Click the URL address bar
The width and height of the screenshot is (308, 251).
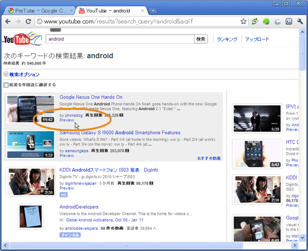click(x=141, y=21)
